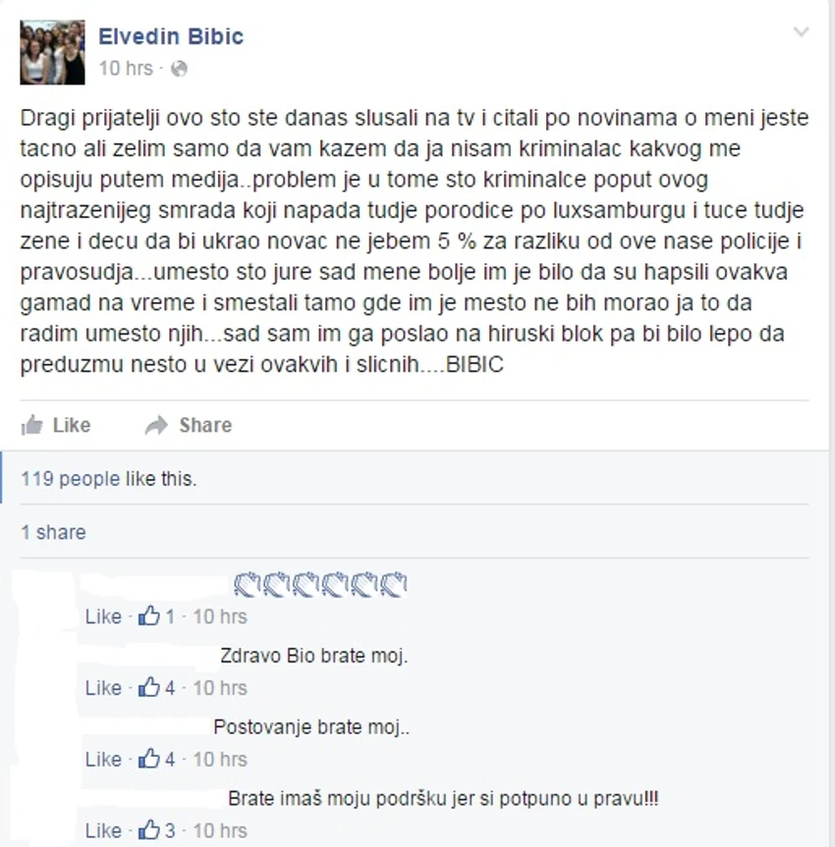Click the Share button text
Image resolution: width=835 pixels, height=847 pixels.
205,425
